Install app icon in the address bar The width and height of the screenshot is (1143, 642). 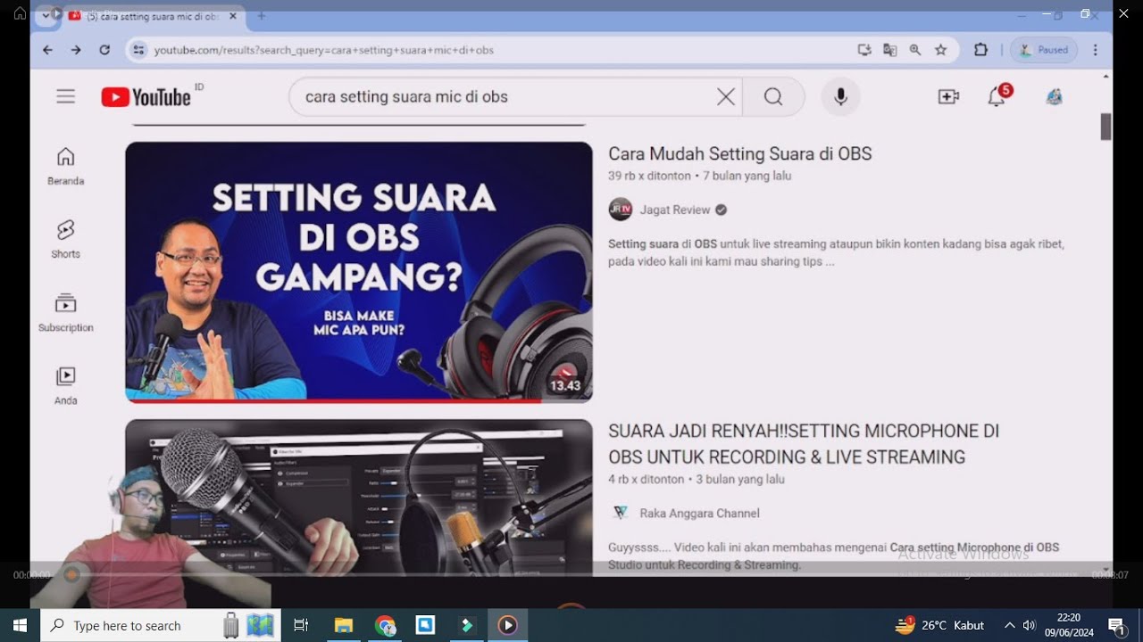coord(864,50)
